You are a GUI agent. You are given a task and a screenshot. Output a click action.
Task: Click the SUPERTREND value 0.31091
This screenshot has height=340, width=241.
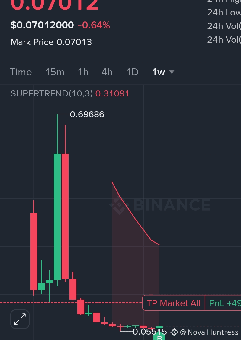pos(112,94)
